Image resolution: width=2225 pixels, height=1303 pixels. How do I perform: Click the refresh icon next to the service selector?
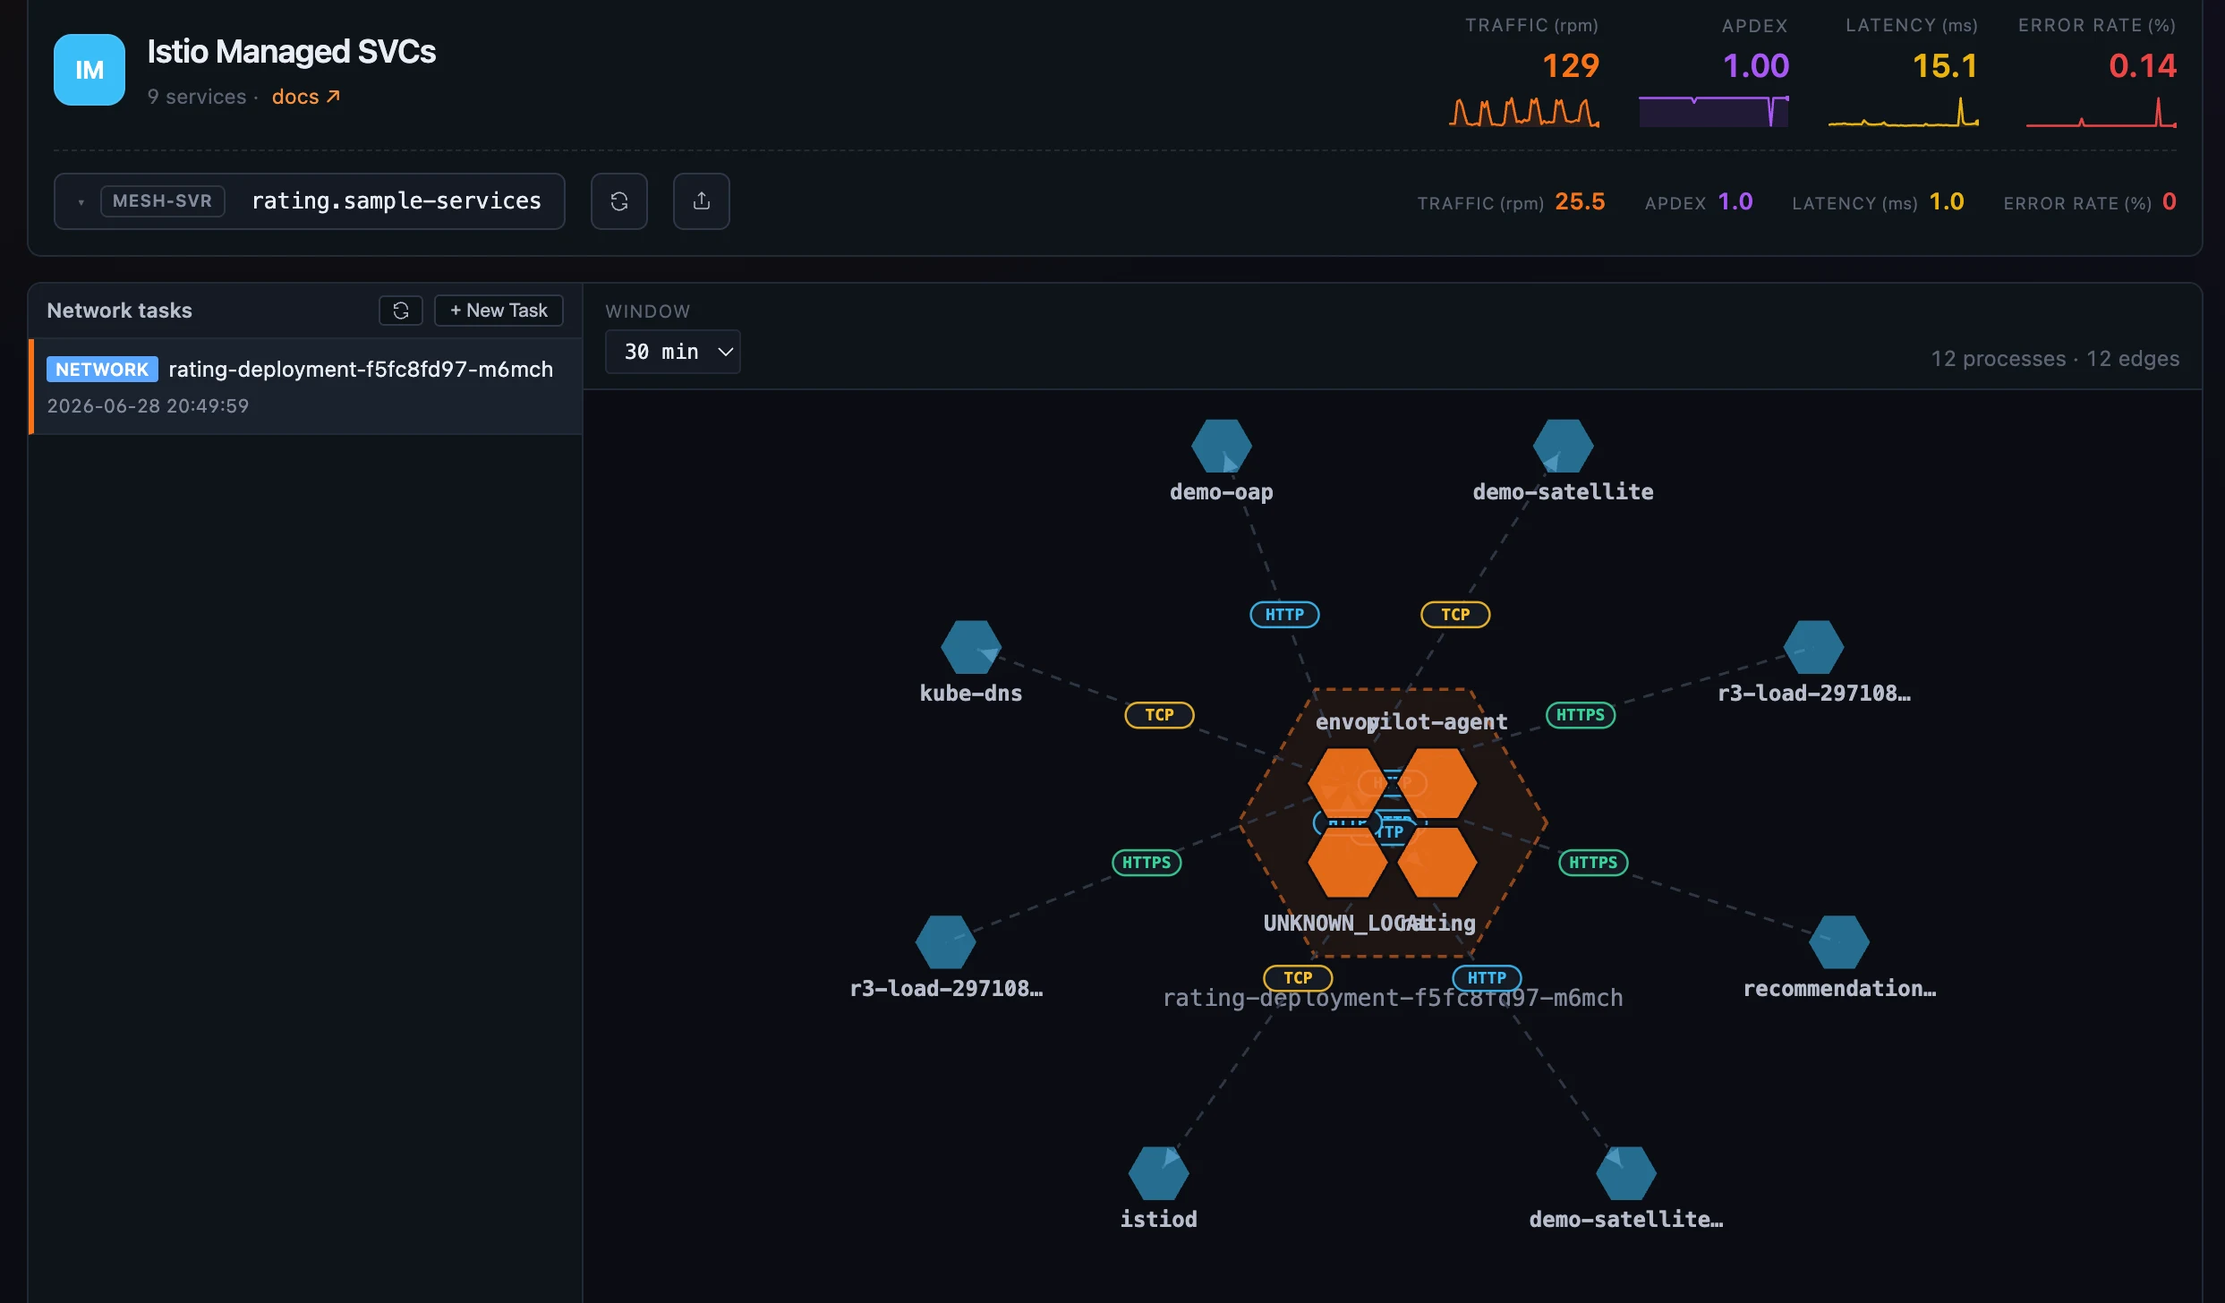click(619, 201)
